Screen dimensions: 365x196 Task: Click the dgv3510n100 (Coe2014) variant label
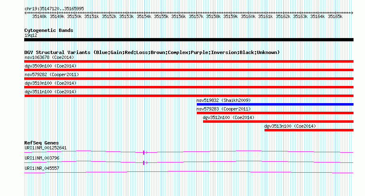[50, 83]
